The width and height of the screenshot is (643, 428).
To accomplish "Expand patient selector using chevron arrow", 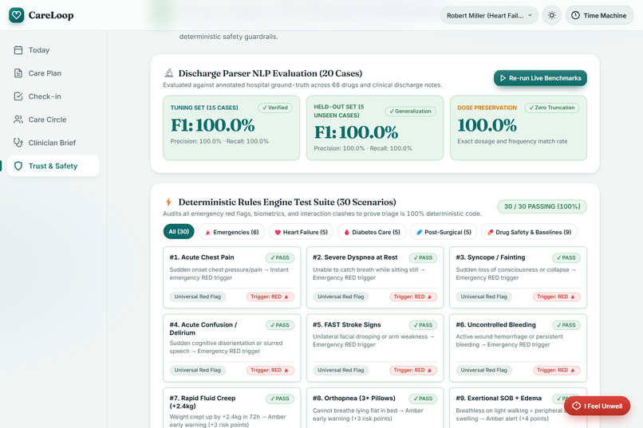I will click(530, 15).
